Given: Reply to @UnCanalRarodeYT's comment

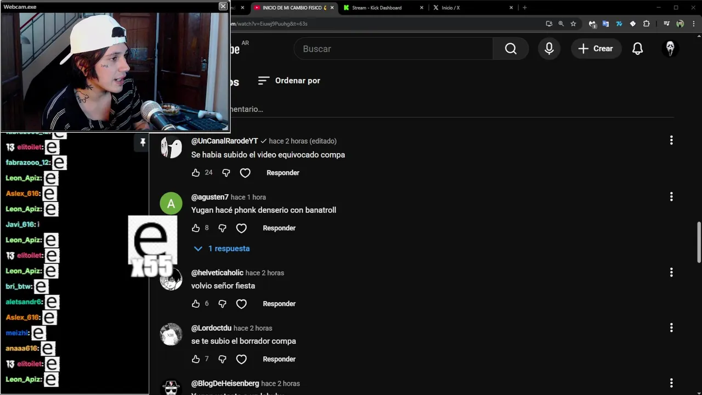Looking at the screenshot, I should click(283, 173).
